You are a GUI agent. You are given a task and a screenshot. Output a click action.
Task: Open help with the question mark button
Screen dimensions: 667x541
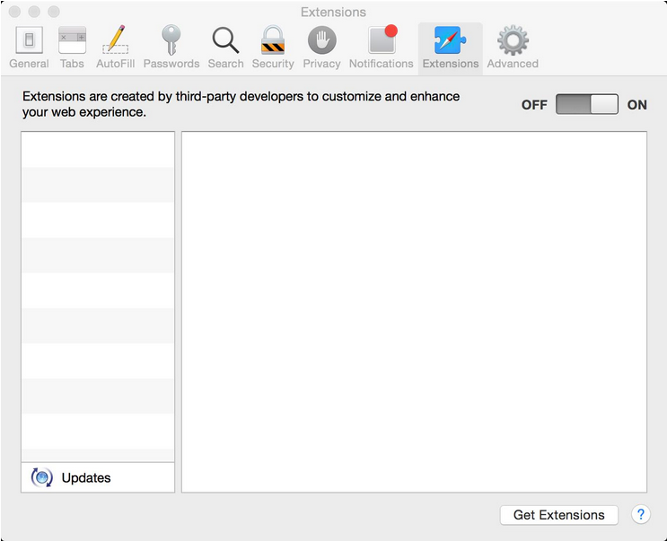pos(641,515)
